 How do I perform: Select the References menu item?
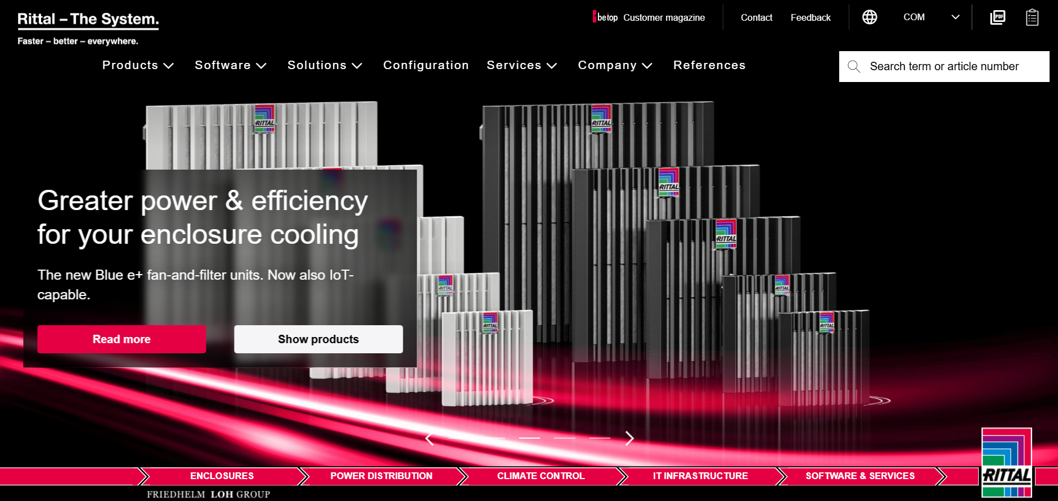coord(709,66)
